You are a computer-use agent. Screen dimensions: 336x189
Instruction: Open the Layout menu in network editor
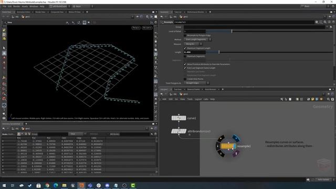pyautogui.click(x=198, y=99)
